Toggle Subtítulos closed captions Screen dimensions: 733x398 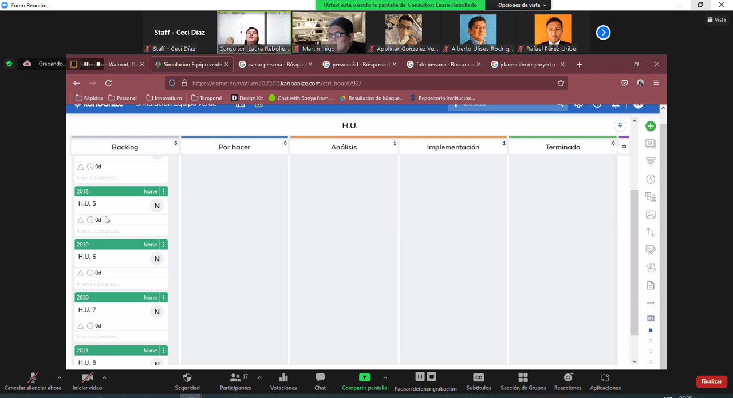tap(478, 381)
